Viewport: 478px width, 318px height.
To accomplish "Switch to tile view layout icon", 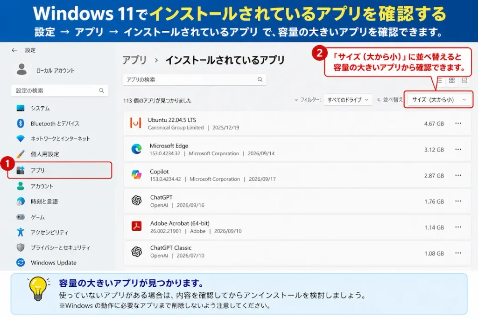I will click(x=464, y=80).
